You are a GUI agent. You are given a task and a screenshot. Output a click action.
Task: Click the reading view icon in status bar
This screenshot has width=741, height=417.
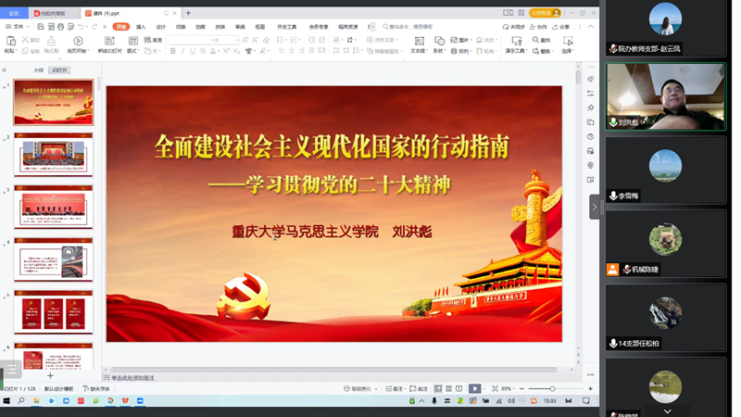459,388
